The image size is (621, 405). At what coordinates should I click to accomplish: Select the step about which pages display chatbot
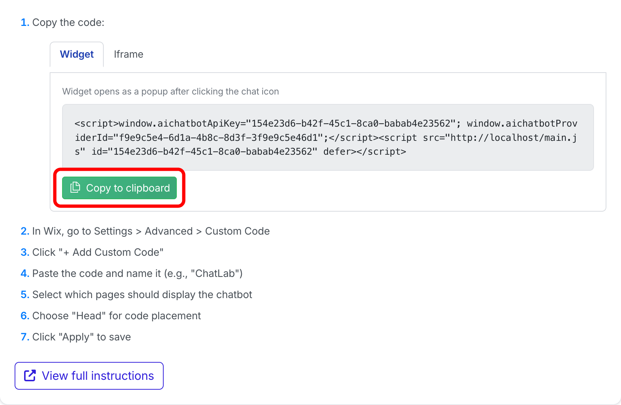click(x=142, y=295)
